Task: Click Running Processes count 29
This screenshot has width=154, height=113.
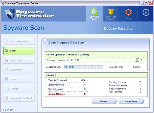Action: click(140, 82)
